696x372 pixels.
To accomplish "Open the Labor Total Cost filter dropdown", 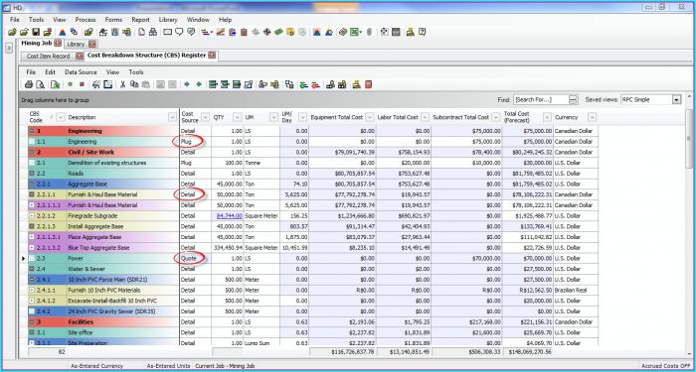I will [426, 117].
